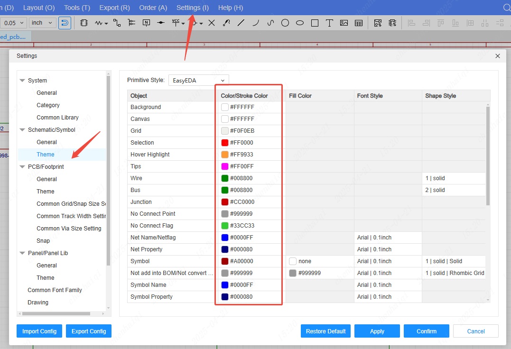Collapse the System tree section
Image resolution: width=511 pixels, height=349 pixels.
click(x=22, y=81)
